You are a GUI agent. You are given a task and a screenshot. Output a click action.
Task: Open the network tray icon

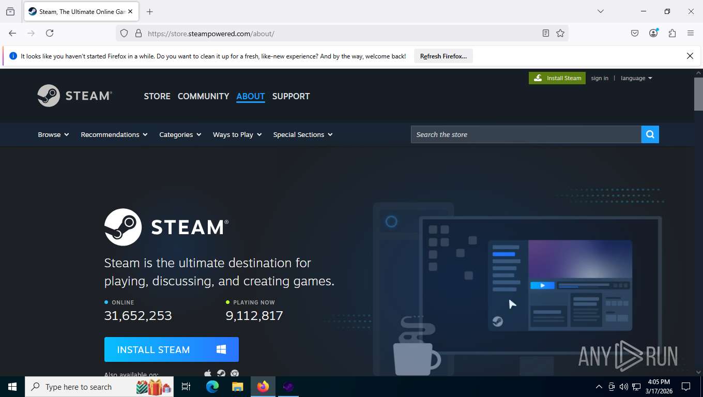(x=636, y=387)
